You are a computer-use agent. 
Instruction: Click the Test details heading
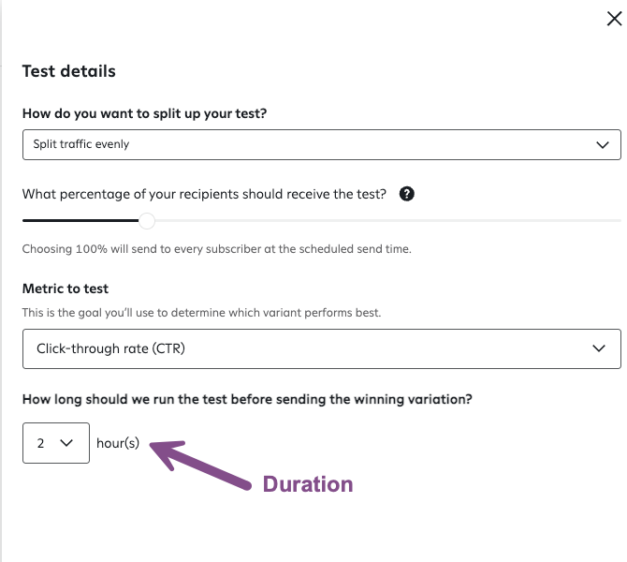pyautogui.click(x=69, y=71)
